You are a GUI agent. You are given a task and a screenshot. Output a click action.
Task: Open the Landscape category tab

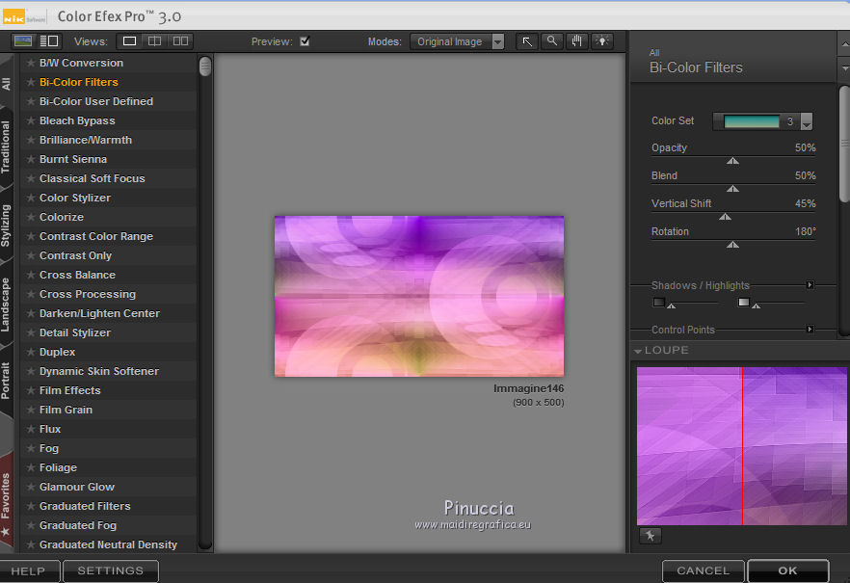tap(8, 304)
